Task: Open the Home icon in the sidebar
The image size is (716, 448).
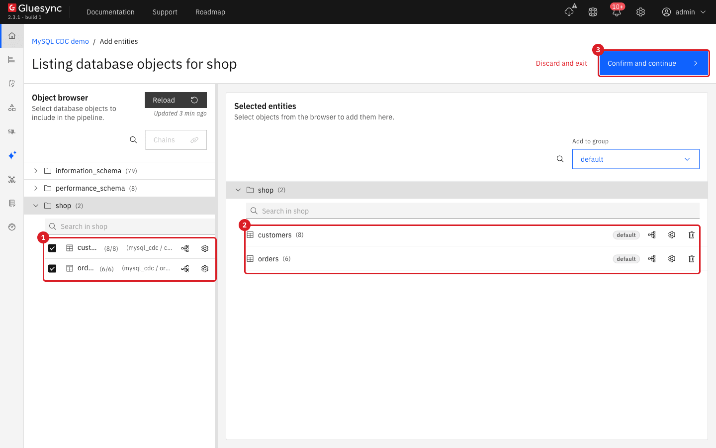Action: pyautogui.click(x=12, y=36)
